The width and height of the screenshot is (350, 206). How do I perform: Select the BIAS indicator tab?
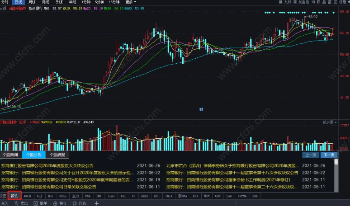click(x=111, y=196)
